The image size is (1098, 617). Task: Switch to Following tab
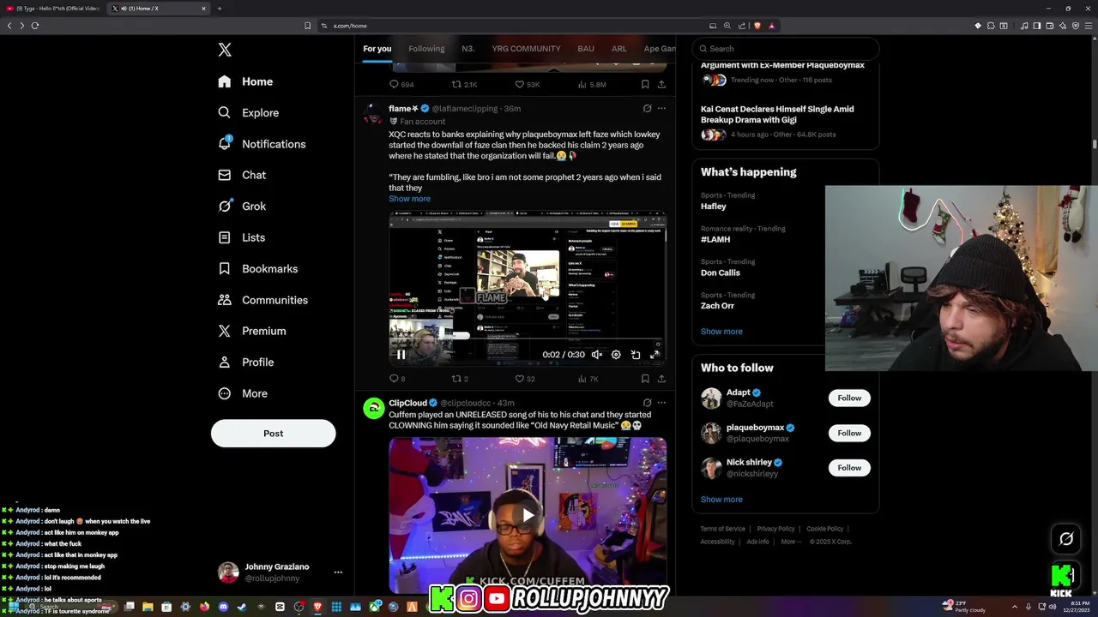click(426, 49)
